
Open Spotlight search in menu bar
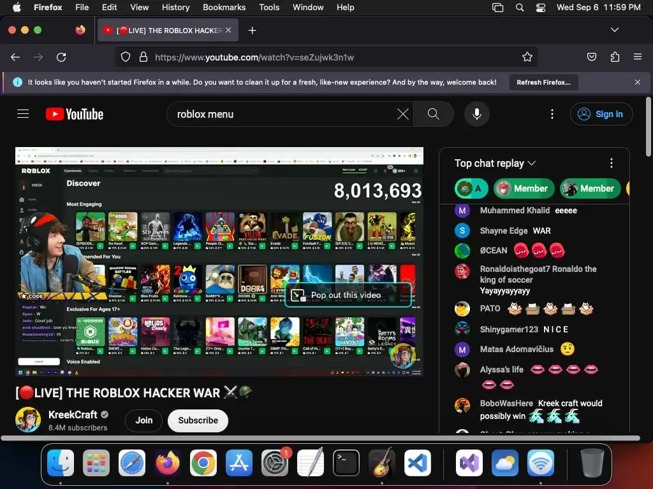click(x=519, y=7)
